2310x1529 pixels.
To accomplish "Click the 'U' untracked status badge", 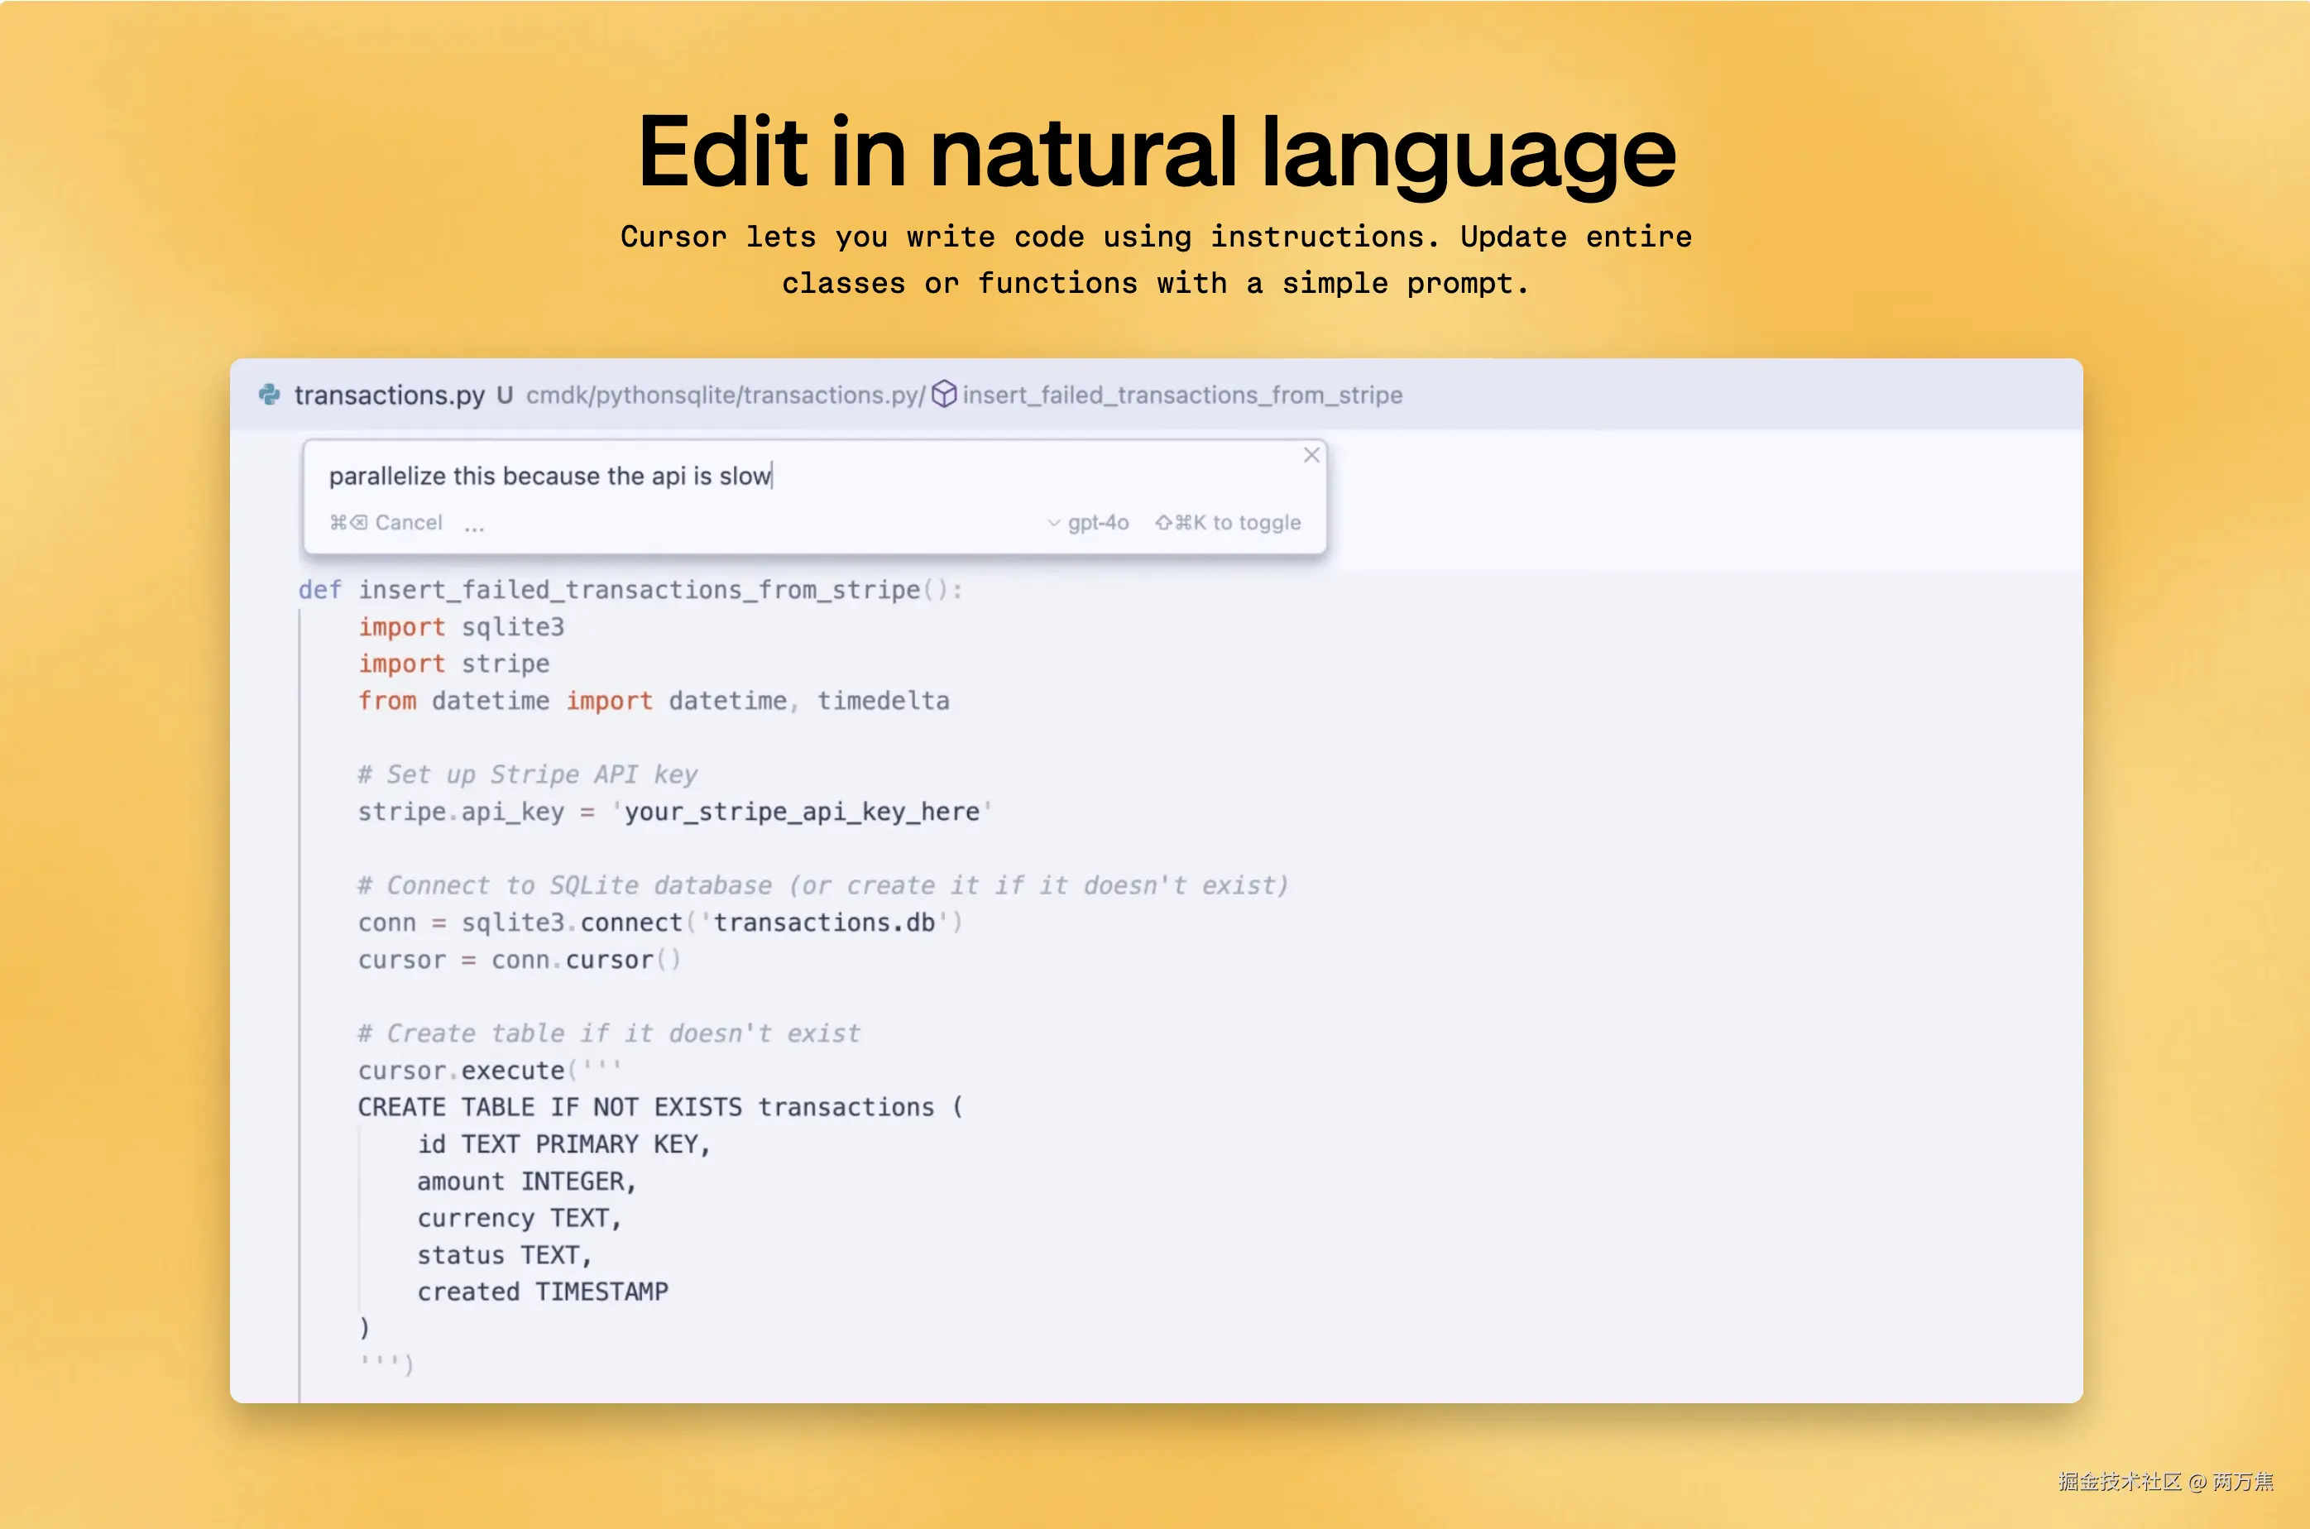I will (504, 395).
